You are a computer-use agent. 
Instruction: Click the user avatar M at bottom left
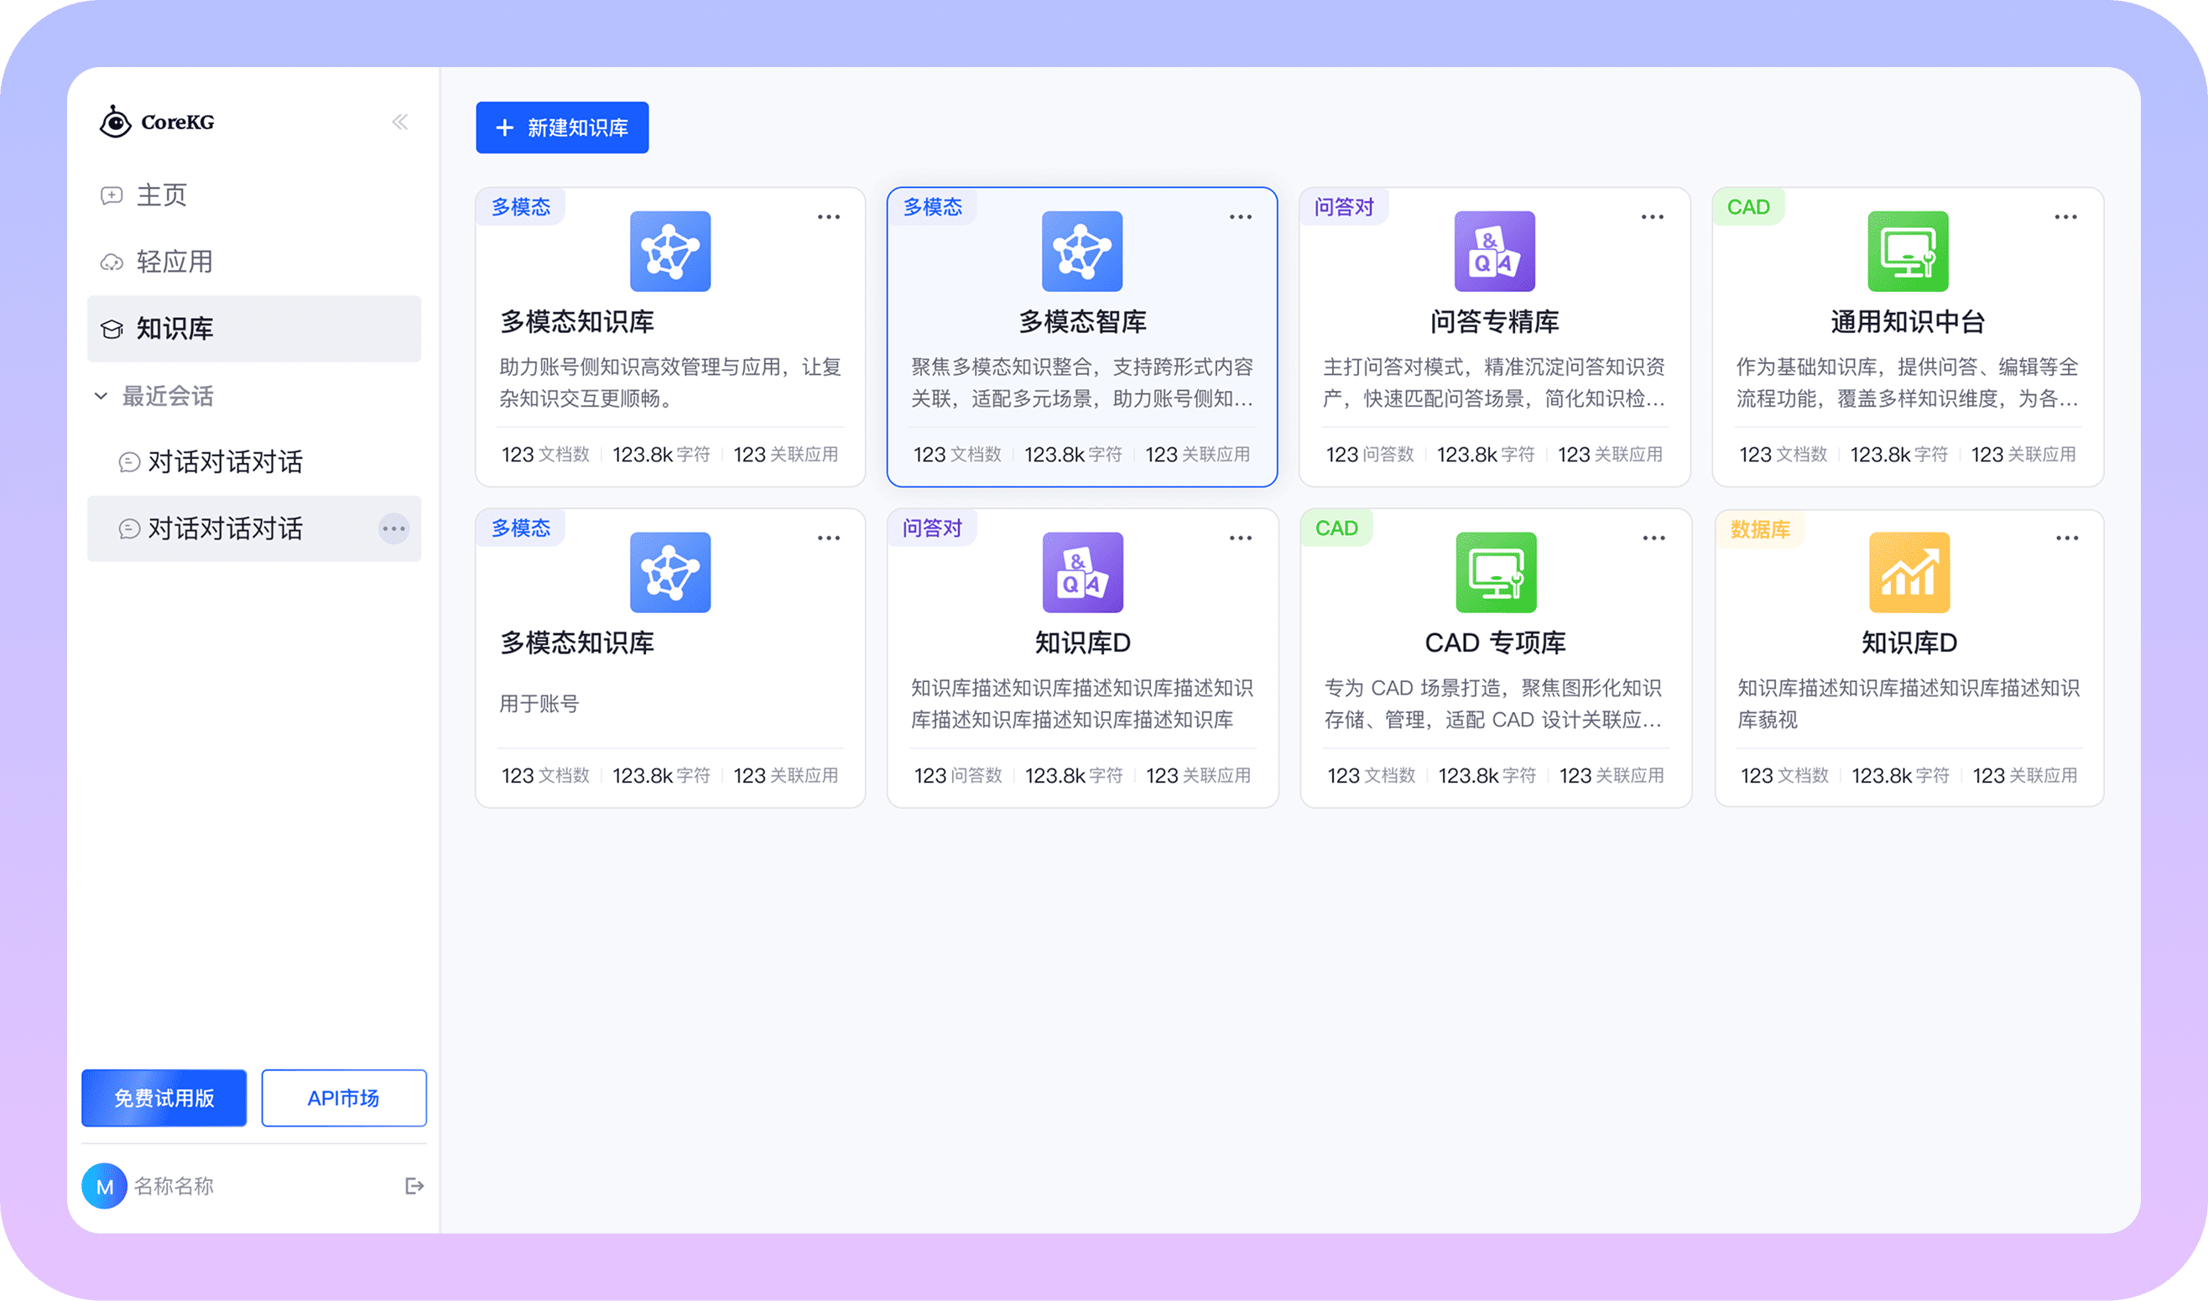(103, 1185)
